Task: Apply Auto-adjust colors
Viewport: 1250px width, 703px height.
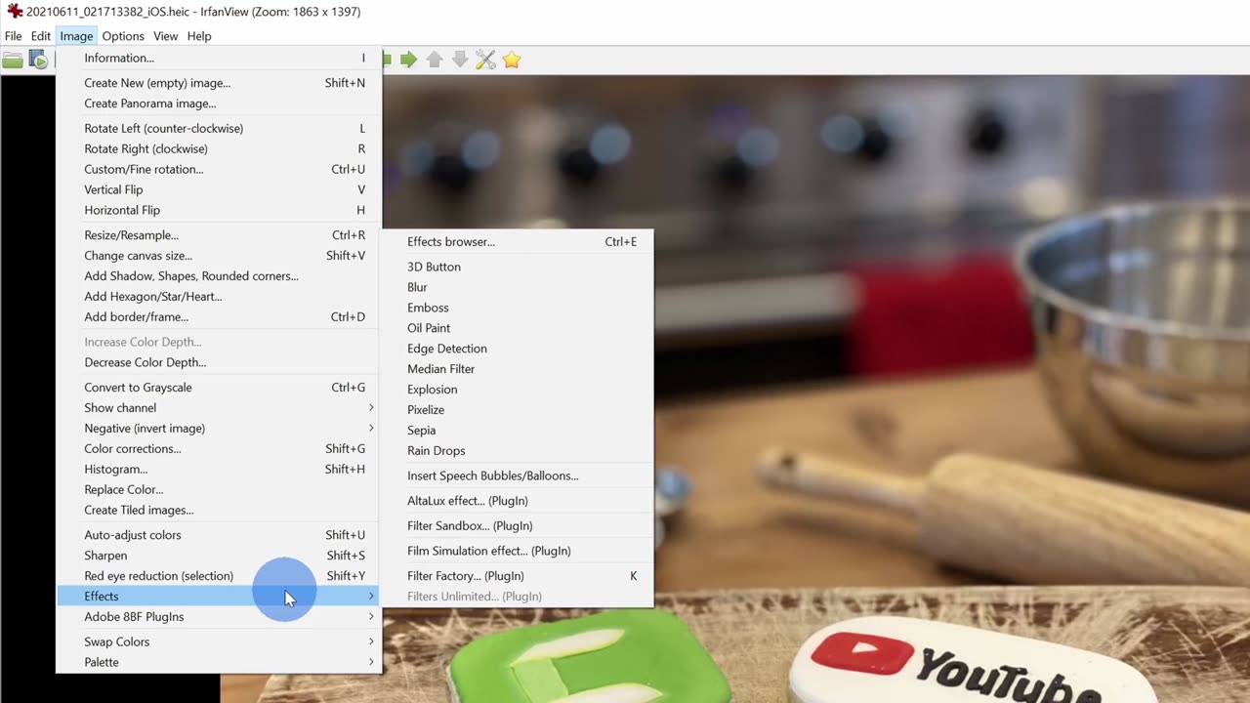Action: coord(218,535)
